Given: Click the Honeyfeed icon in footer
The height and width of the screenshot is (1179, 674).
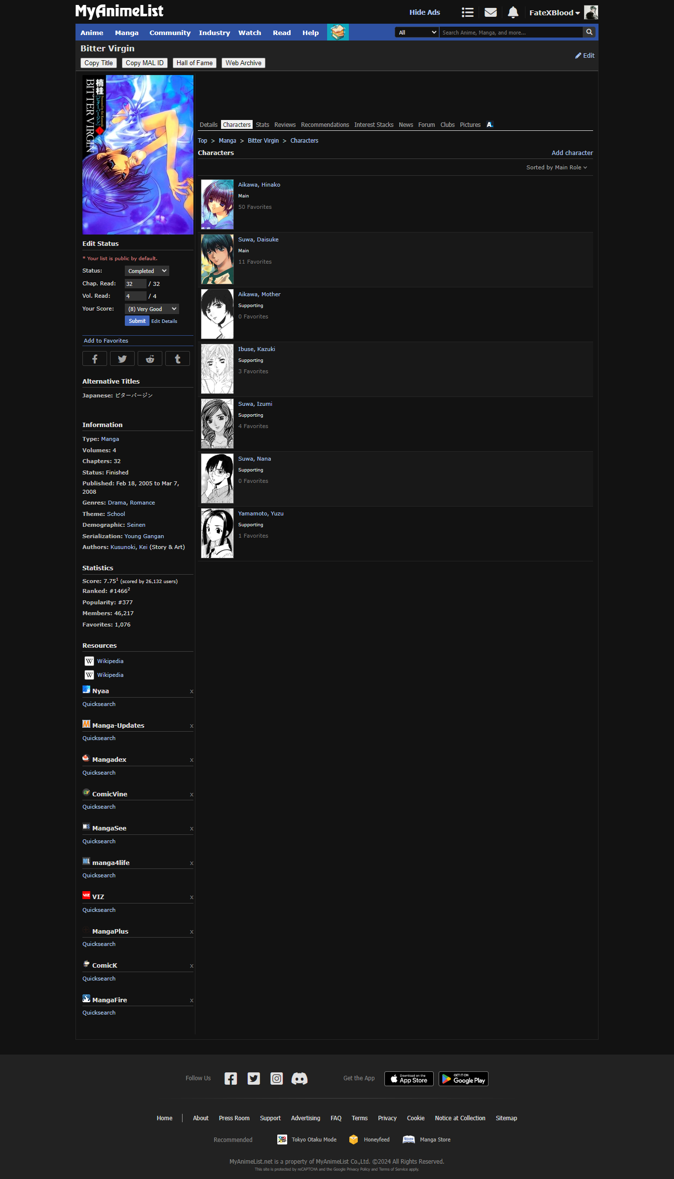Looking at the screenshot, I should pyautogui.click(x=353, y=1140).
